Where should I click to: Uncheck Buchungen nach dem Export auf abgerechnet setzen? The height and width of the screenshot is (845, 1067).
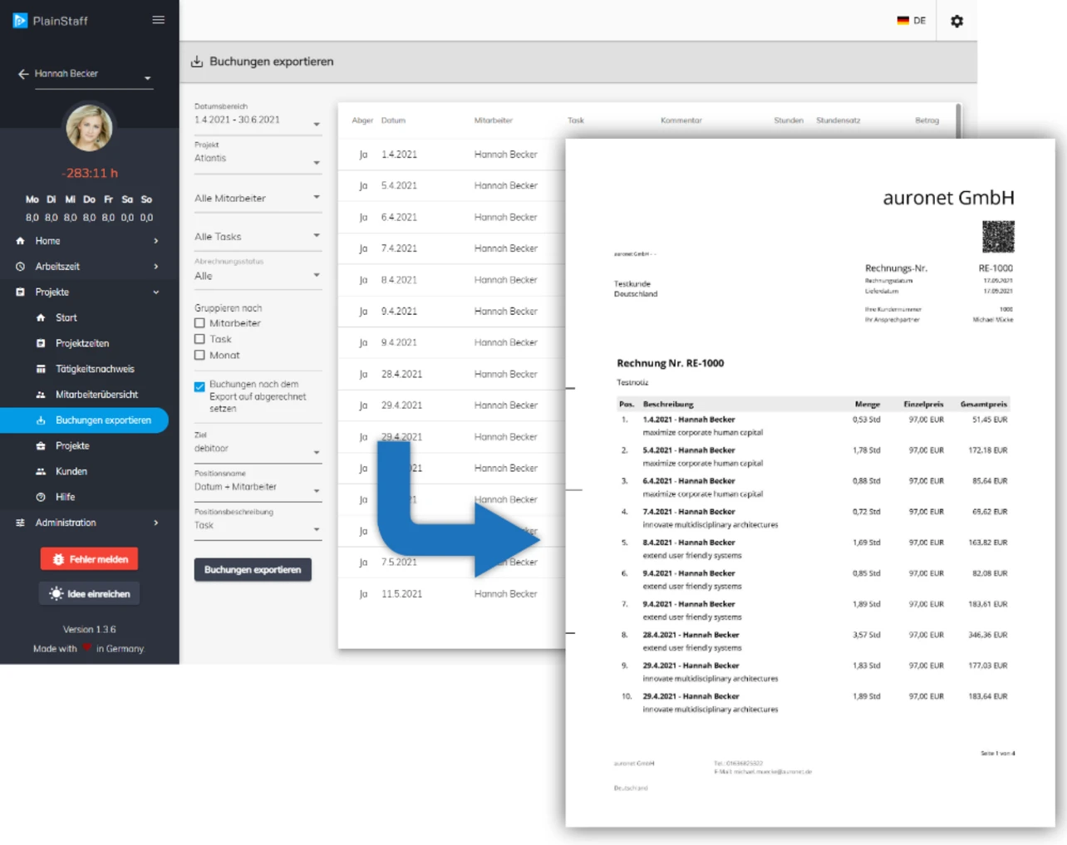pos(199,386)
